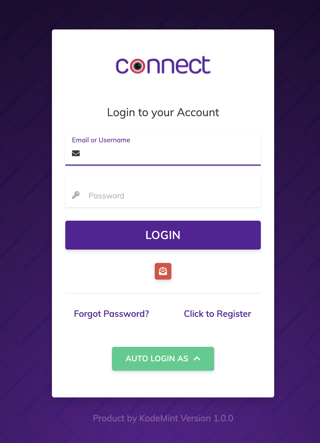
Task: Click the upward chevron on AUTO LOGIN AS
Action: 197,359
